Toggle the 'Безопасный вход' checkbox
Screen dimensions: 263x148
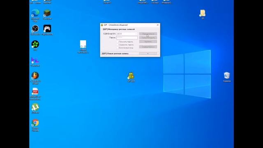click(x=118, y=48)
